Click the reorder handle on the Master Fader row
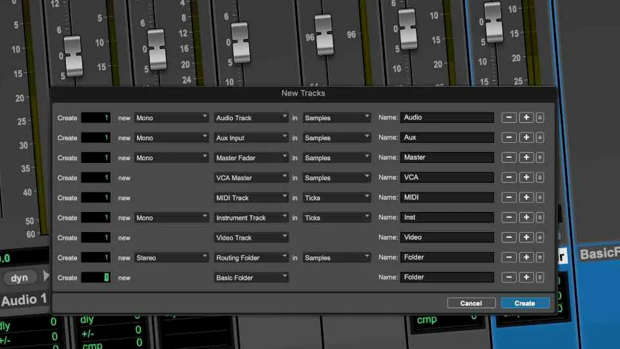Image resolution: width=620 pixels, height=349 pixels. [x=540, y=158]
